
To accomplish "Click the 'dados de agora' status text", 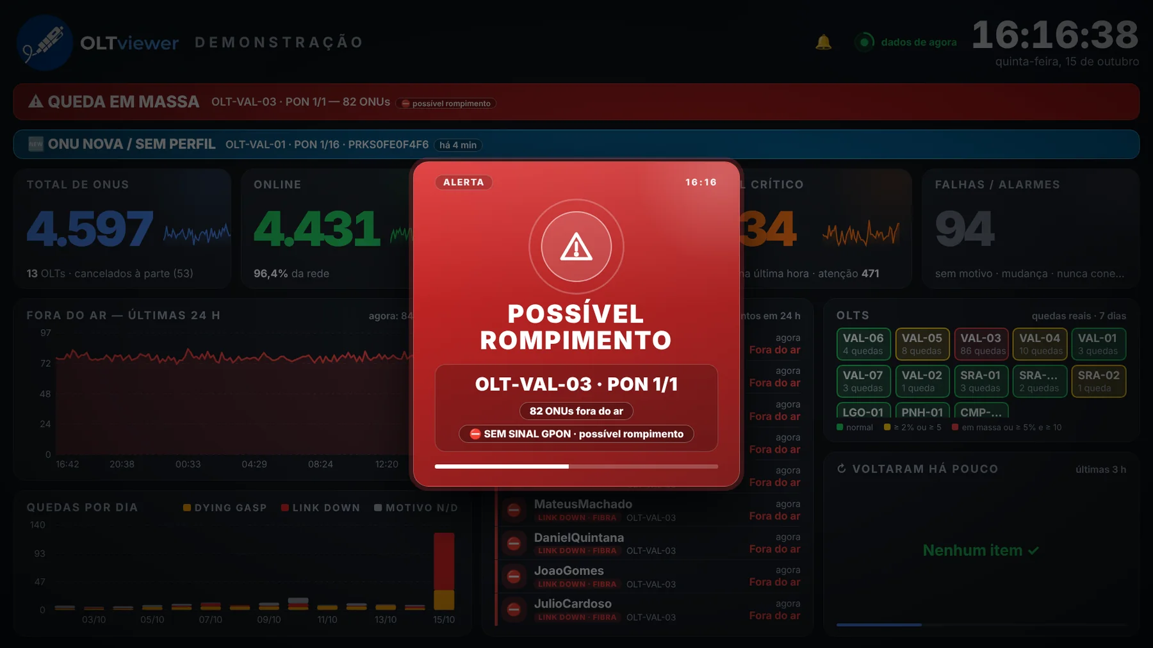I will [x=919, y=42].
